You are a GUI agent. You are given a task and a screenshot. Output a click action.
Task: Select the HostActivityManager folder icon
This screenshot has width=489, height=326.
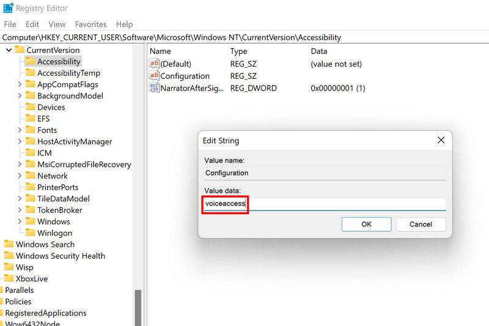pos(30,141)
